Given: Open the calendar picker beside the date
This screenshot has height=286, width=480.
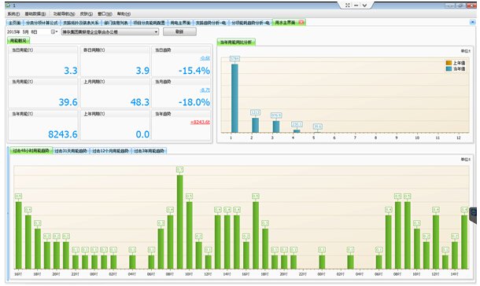Looking at the screenshot, I should click(54, 31).
